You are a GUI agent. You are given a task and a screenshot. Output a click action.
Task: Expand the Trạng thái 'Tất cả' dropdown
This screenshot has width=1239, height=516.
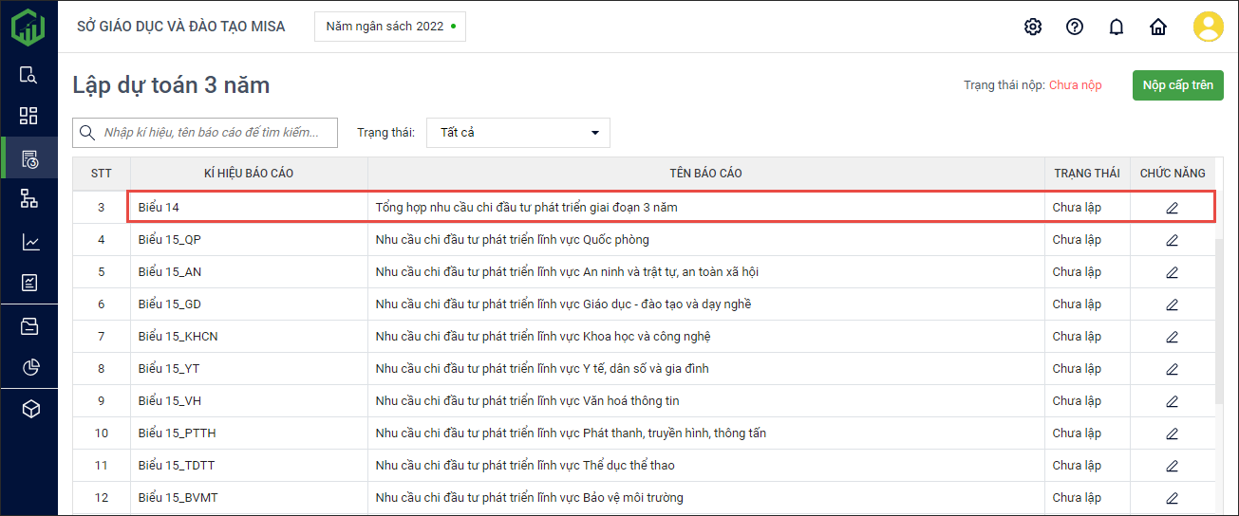click(517, 133)
